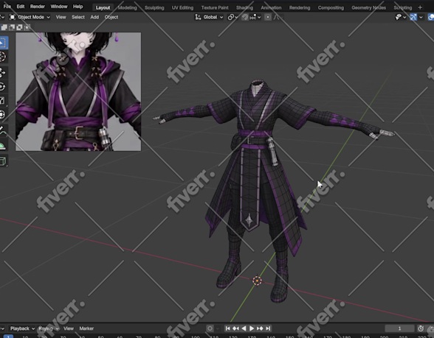Add a new workspace with plus icon
The height and width of the screenshot is (338, 434).
coord(420,7)
